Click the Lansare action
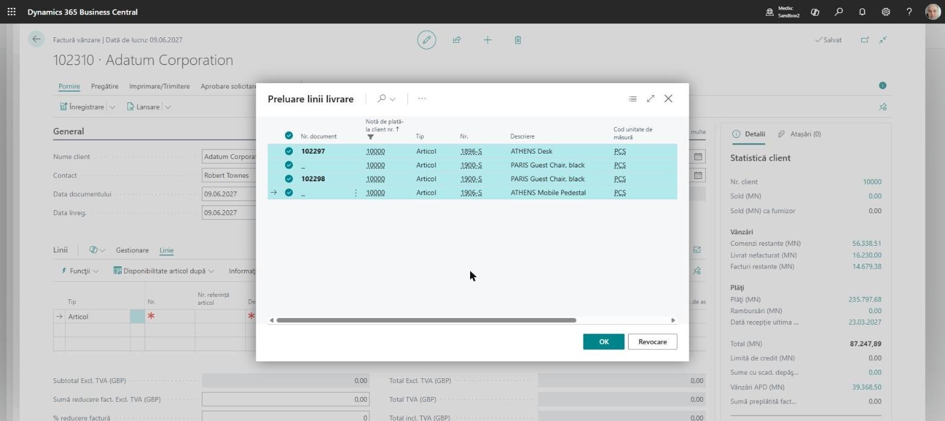Image resolution: width=945 pixels, height=421 pixels. pyautogui.click(x=143, y=107)
